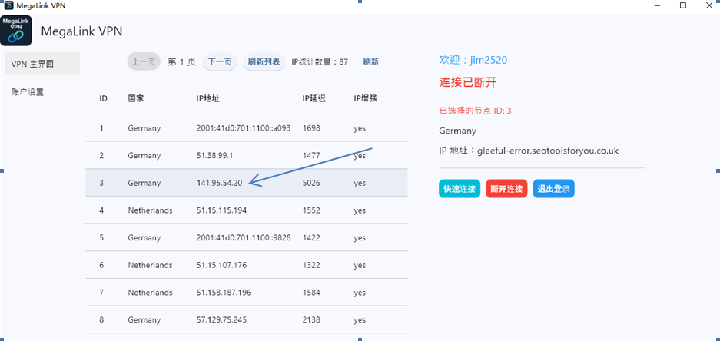Open the 账户设置 sidebar item
The height and width of the screenshot is (341, 720).
28,92
